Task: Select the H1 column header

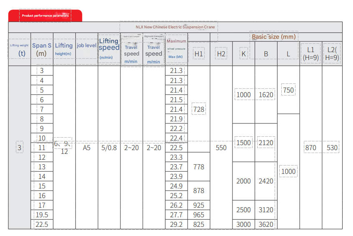Action: [x=198, y=54]
